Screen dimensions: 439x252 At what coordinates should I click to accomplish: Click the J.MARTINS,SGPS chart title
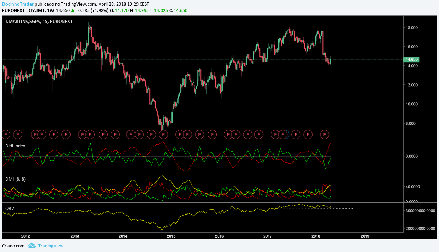[x=39, y=21]
